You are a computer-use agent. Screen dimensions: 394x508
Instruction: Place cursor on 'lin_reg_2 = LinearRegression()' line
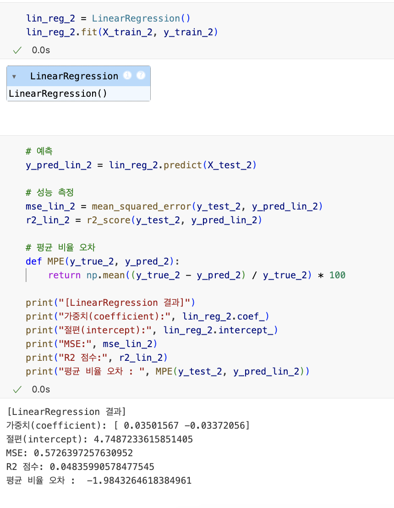coord(108,18)
